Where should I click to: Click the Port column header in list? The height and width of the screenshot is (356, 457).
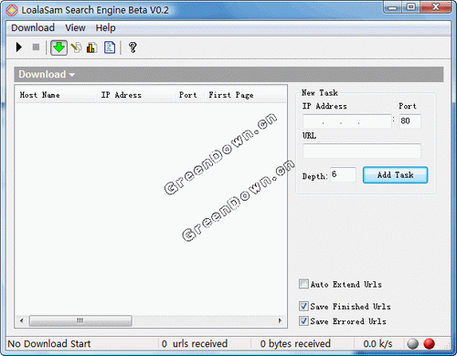(x=189, y=95)
